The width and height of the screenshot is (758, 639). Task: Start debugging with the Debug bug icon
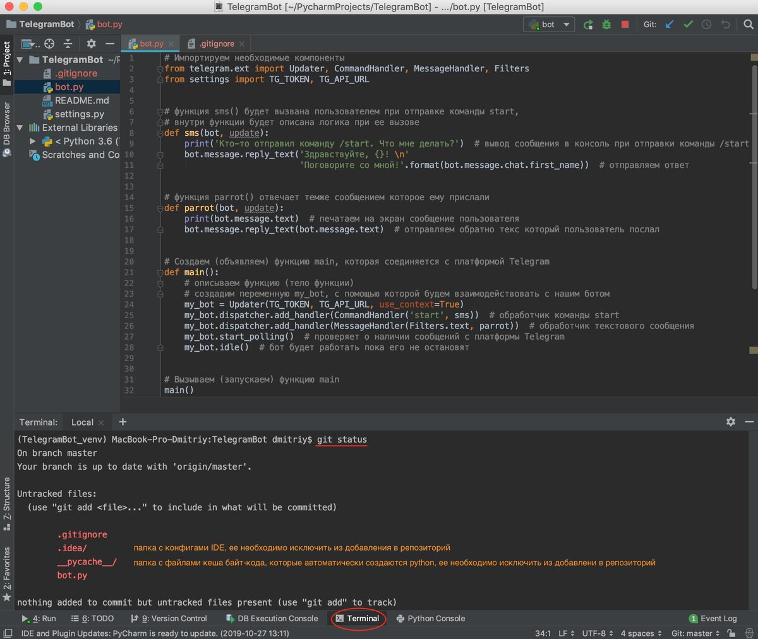[606, 23]
